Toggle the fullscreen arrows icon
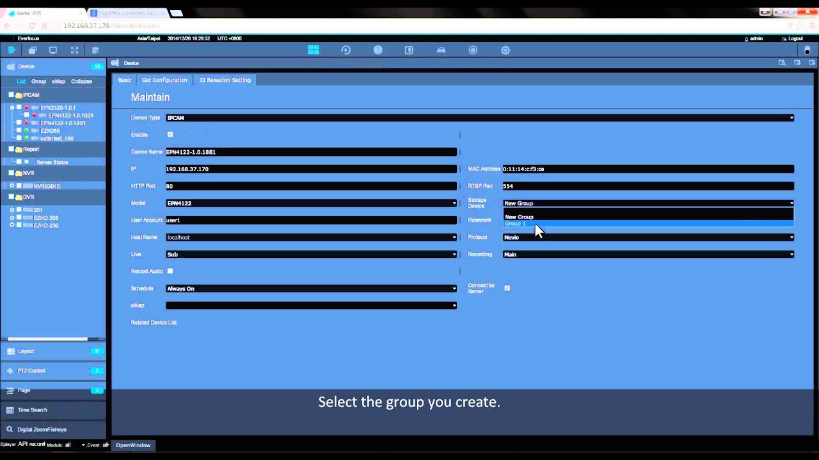Image resolution: width=819 pixels, height=460 pixels. point(74,50)
